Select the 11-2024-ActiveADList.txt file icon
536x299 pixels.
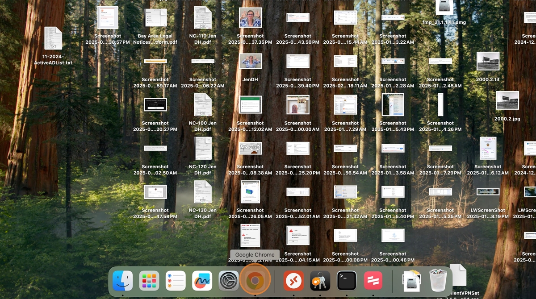tap(53, 38)
